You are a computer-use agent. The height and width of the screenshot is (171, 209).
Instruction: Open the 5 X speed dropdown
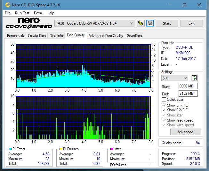[x=175, y=78]
